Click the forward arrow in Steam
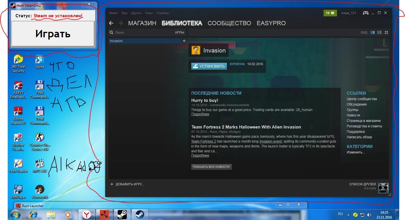Screen dimensions: 405x220 click(x=121, y=23)
